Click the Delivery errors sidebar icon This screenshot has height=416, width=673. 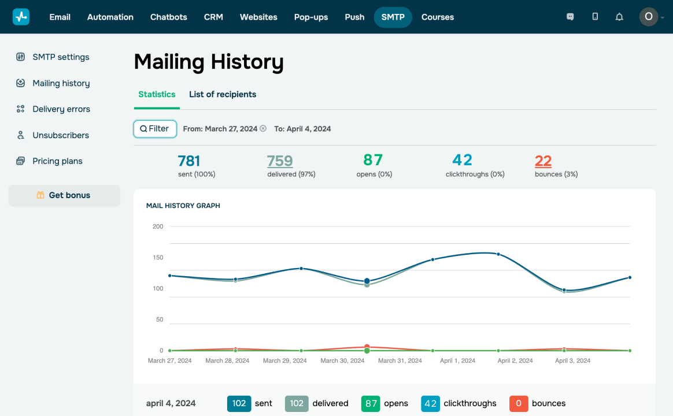tap(21, 109)
